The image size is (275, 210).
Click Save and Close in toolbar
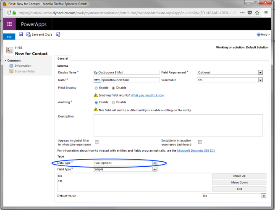pyautogui.click(x=40, y=34)
